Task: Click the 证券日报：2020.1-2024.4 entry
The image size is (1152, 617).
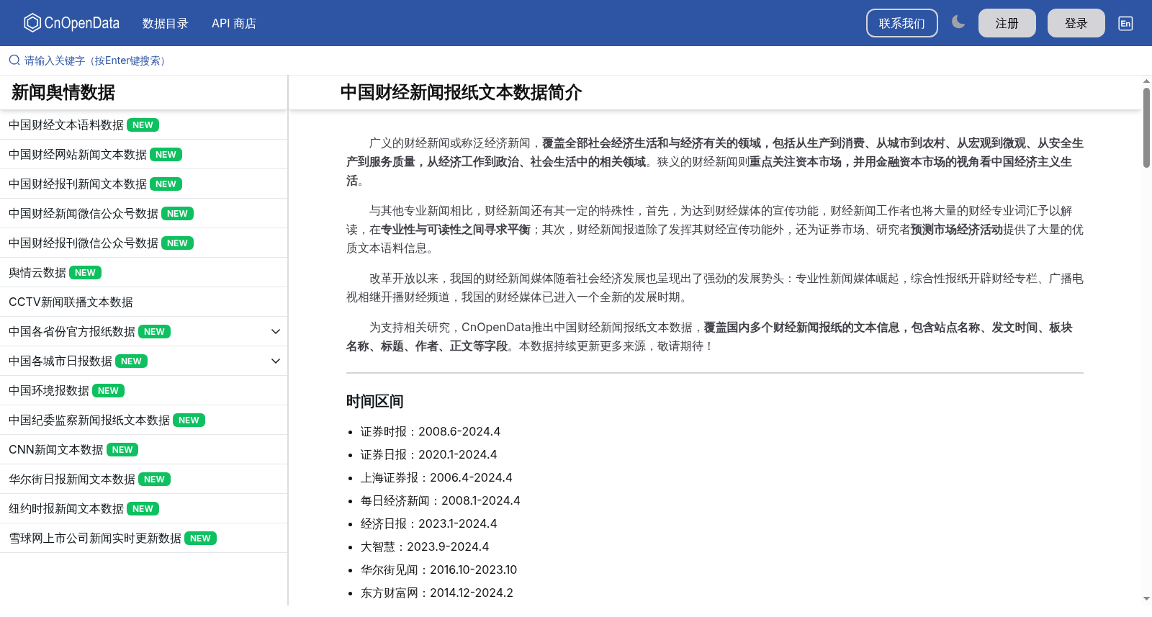Action: tap(429, 454)
